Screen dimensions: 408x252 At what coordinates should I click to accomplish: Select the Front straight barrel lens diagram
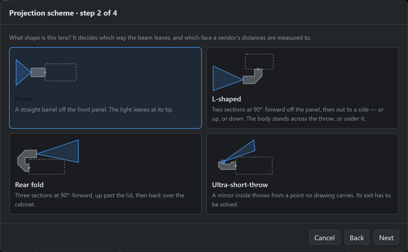[x=46, y=72]
